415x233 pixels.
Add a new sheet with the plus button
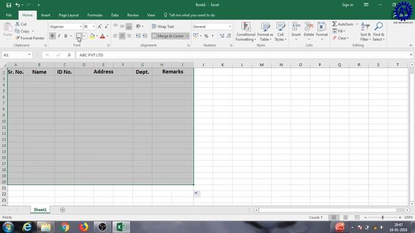point(62,210)
